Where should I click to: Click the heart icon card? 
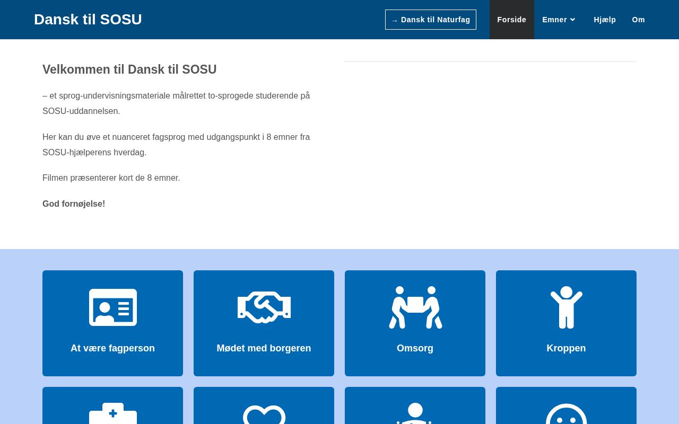point(264,405)
